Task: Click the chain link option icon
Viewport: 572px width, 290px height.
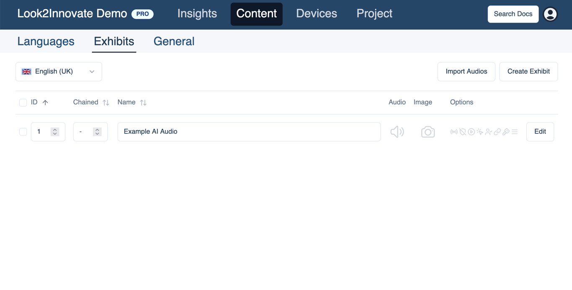Action: coord(497,132)
